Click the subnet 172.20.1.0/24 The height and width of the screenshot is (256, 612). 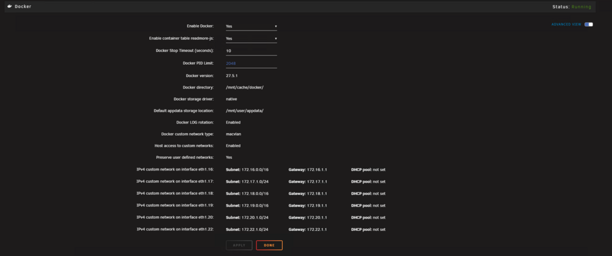tap(255, 218)
